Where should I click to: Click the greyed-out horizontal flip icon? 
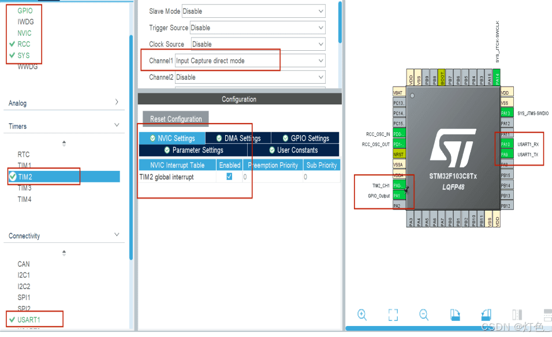coord(517,314)
